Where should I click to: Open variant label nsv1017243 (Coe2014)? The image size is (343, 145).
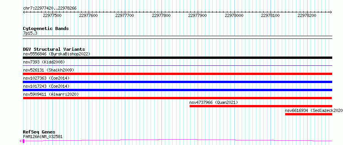pos(46,86)
